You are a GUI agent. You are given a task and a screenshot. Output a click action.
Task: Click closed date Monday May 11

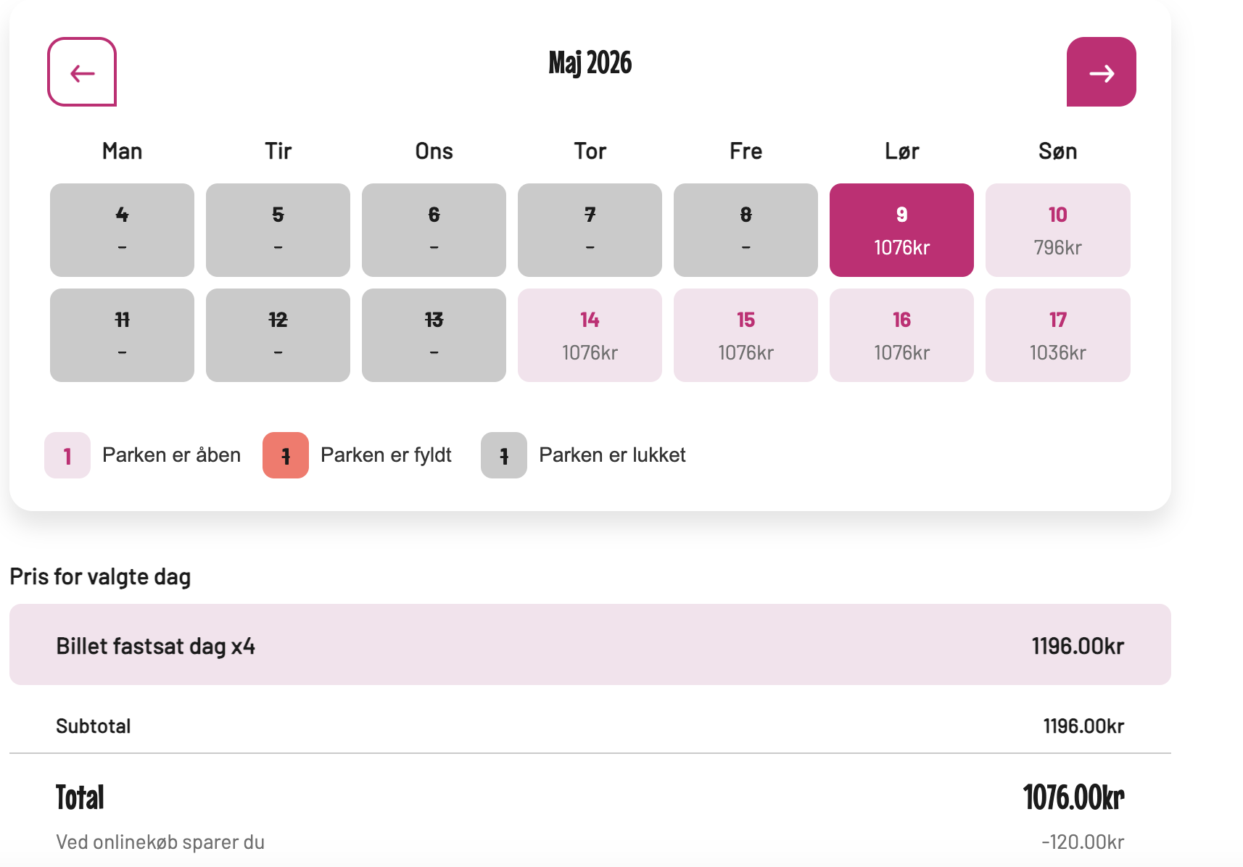pos(122,335)
